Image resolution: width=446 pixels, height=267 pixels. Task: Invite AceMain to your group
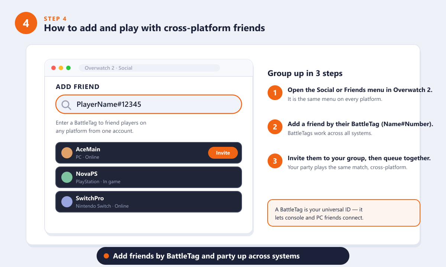tap(223, 153)
